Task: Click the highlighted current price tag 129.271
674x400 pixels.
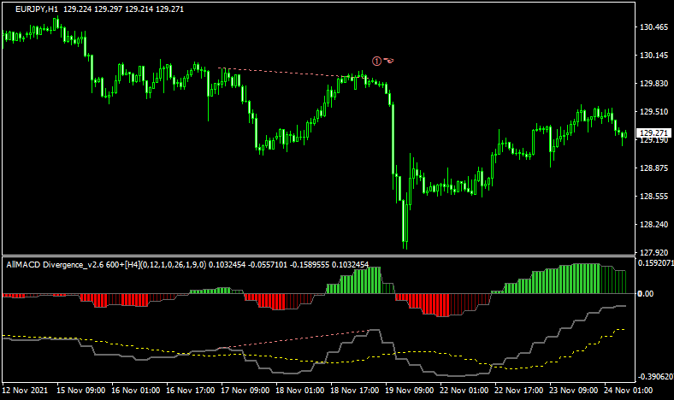Action: click(654, 132)
